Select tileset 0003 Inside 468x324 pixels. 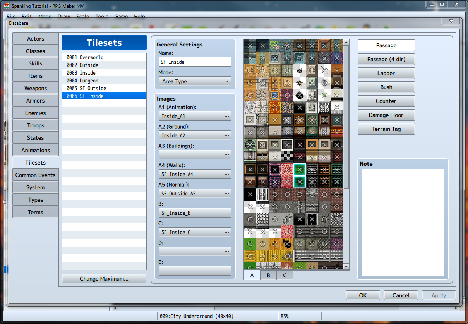(104, 73)
